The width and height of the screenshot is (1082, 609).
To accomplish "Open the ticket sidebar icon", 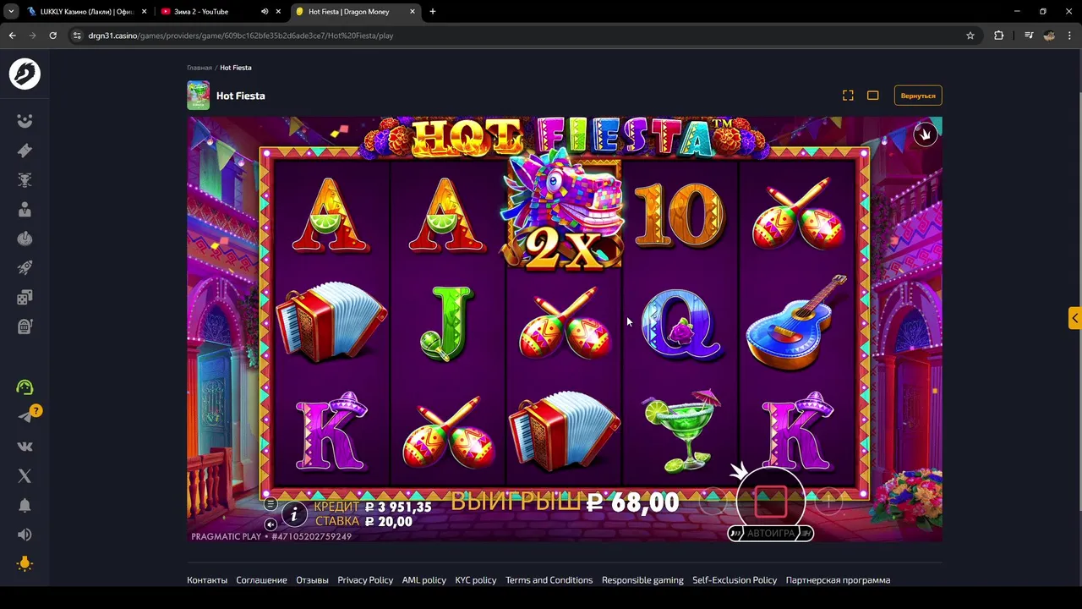I will [x=25, y=151].
